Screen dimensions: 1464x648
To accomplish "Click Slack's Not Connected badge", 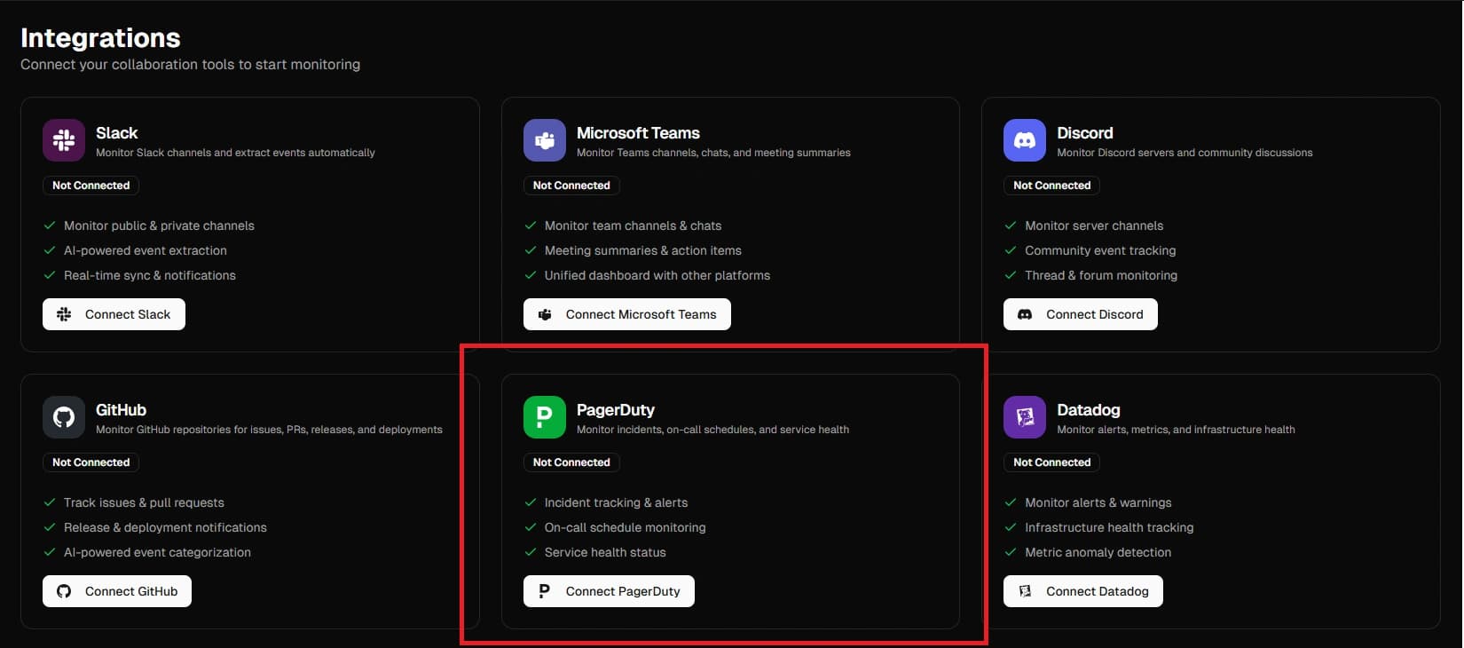I will 91,186.
